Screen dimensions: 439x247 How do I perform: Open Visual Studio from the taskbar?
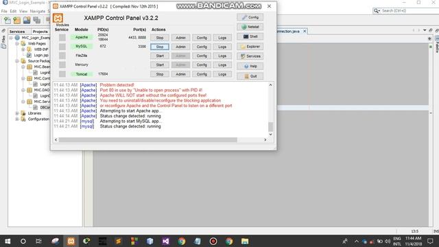click(x=165, y=241)
